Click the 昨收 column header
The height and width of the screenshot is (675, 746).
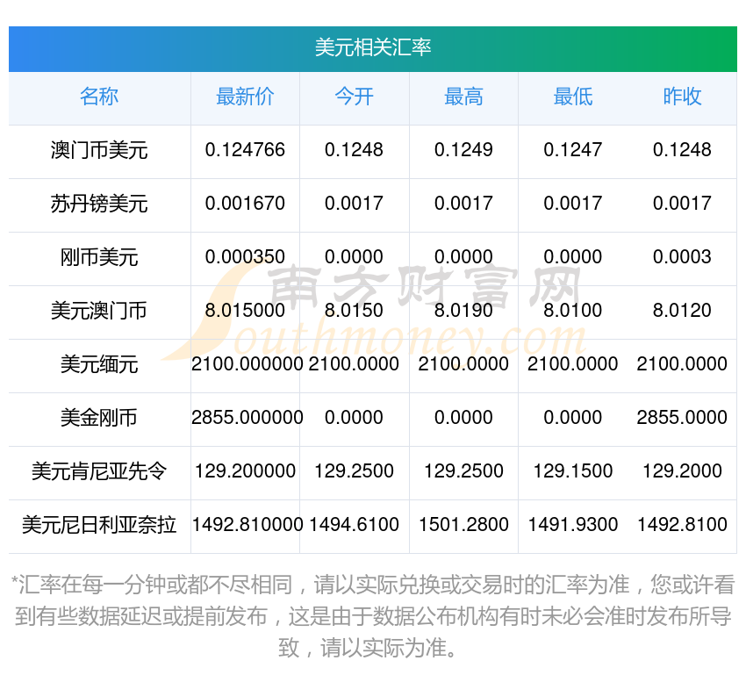(682, 97)
